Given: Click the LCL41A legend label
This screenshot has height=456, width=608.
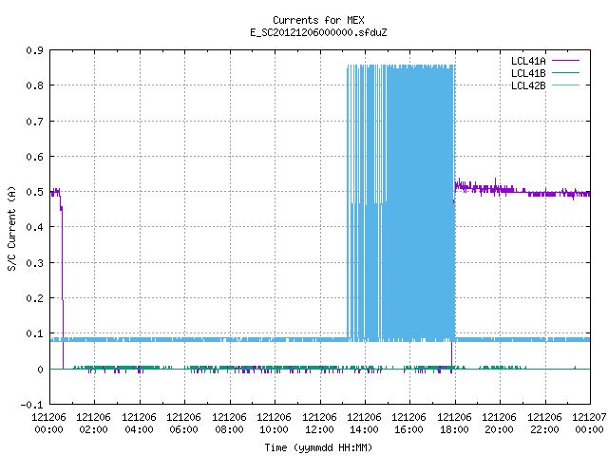Looking at the screenshot, I should (x=528, y=61).
